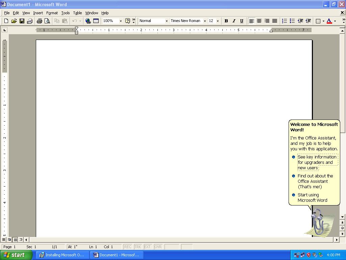Jump to previous page with double-arrow button
Screen dimensions: 346x260
(x=342, y=222)
